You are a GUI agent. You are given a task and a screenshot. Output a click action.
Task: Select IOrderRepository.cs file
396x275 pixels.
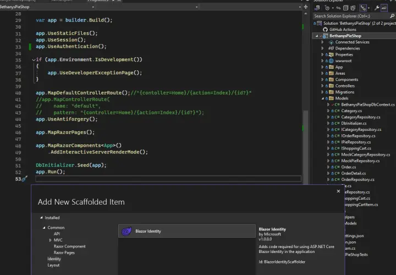pos(358,136)
